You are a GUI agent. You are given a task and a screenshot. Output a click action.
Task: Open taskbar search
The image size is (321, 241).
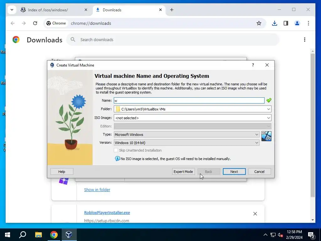pyautogui.click(x=23, y=235)
